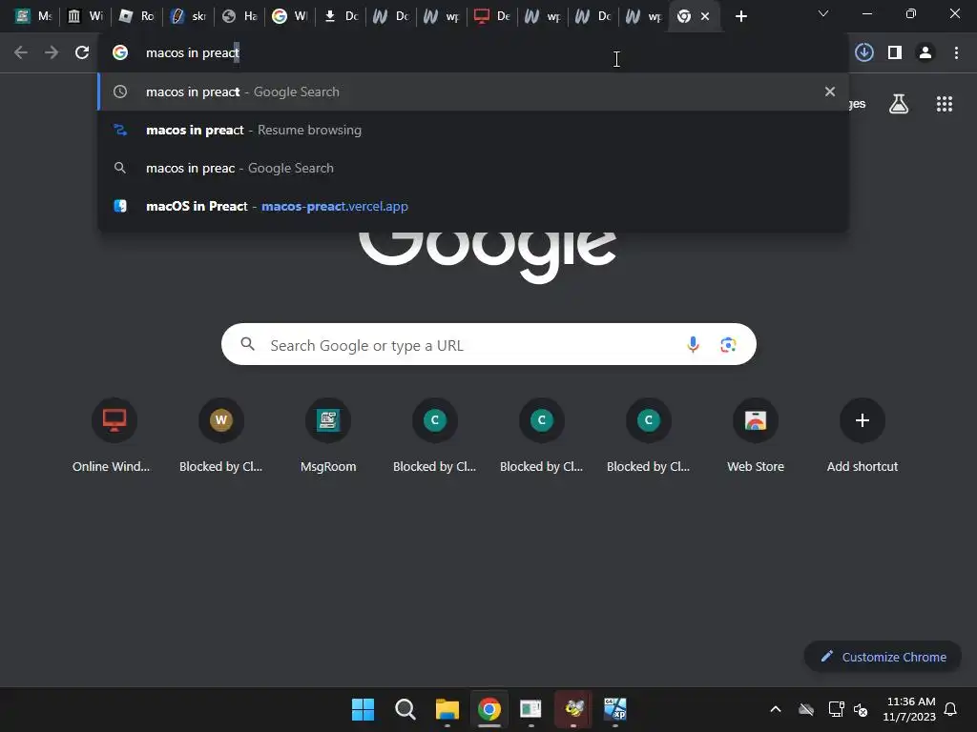977x732 pixels.
Task: Open the Online Wind... shortcut
Action: pyautogui.click(x=114, y=435)
